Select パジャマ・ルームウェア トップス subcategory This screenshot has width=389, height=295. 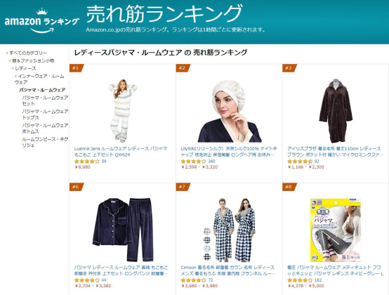(45, 114)
